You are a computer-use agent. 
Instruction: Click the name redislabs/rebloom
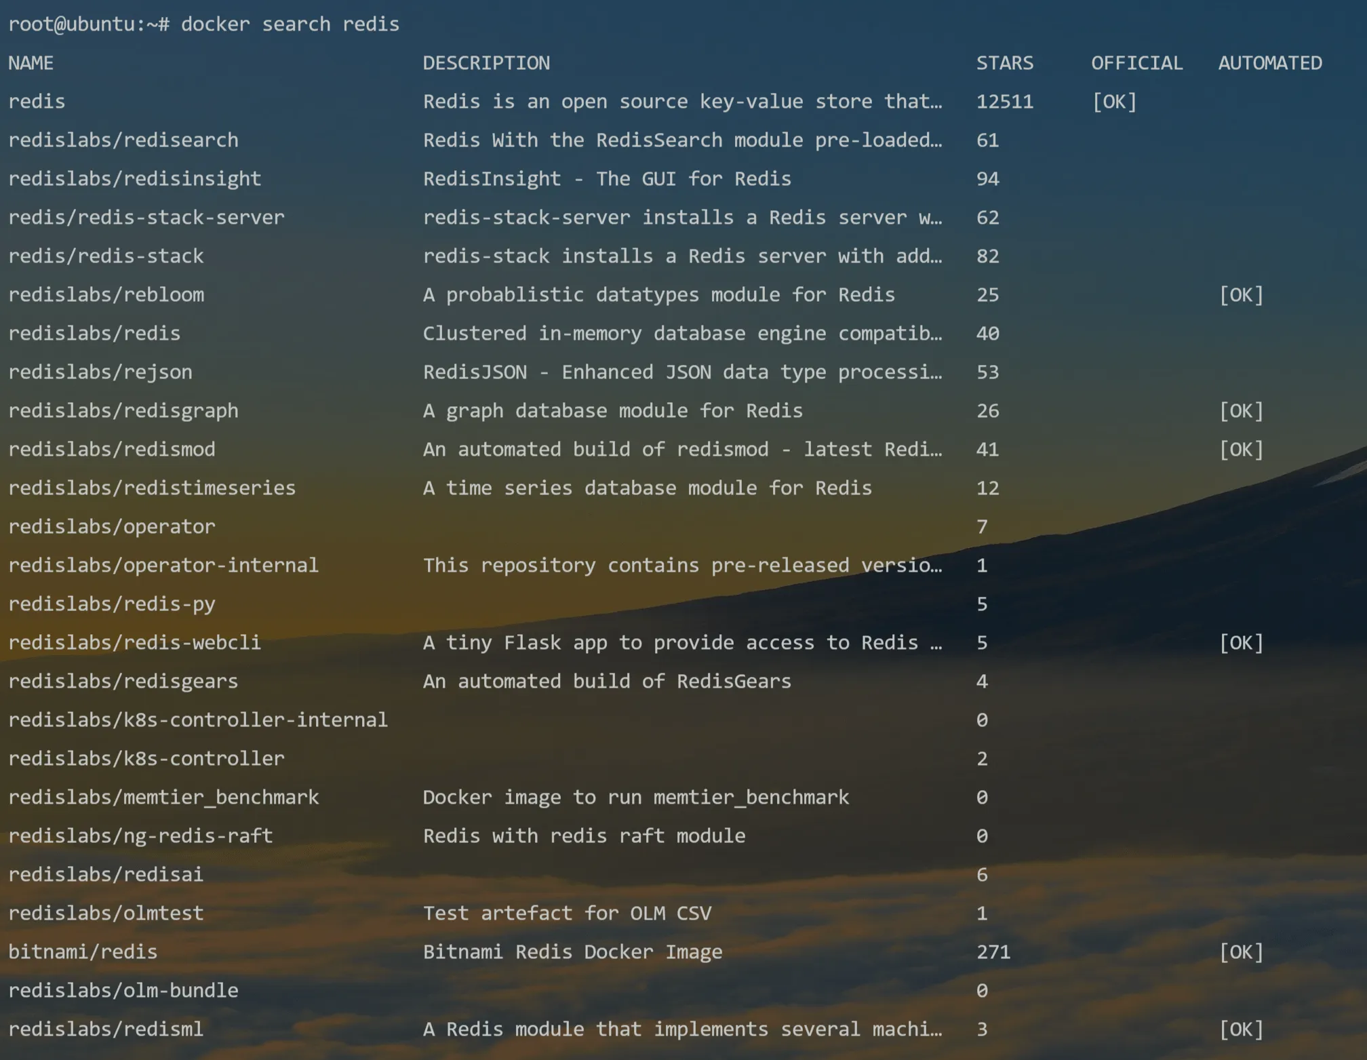coord(106,295)
